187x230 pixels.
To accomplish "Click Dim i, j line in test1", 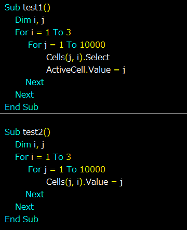I will point(30,20).
